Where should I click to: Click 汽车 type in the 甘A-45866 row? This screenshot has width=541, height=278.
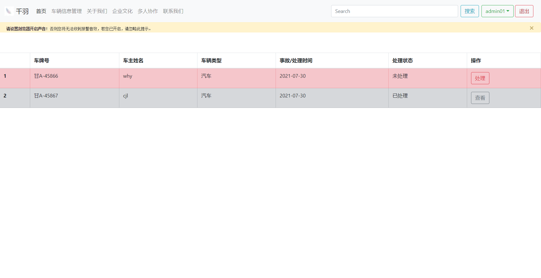pos(206,76)
